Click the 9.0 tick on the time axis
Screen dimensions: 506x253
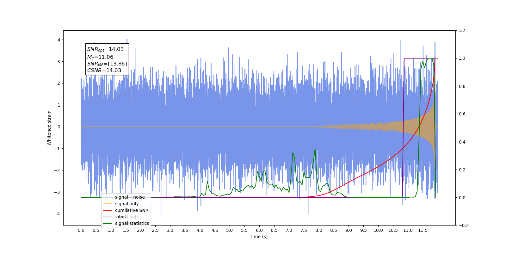coord(349,230)
